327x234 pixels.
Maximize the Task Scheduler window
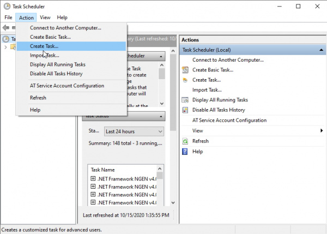(x=298, y=7)
